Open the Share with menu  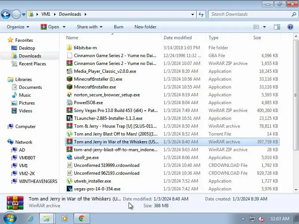[x=90, y=27]
